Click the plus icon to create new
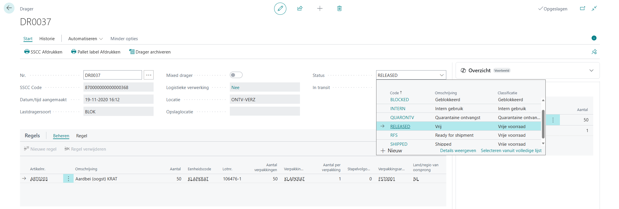 [x=320, y=9]
